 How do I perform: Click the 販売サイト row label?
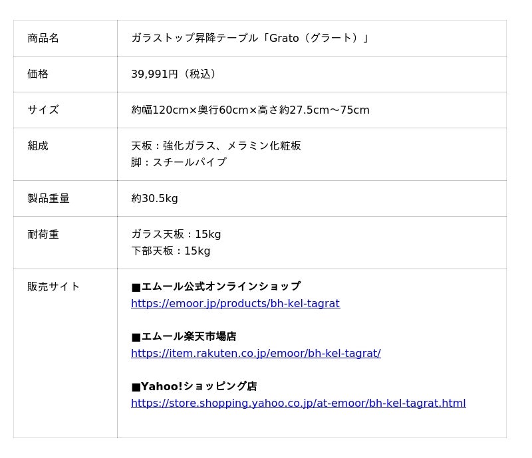(54, 287)
